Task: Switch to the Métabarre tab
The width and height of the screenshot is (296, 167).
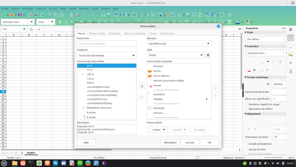Action: pyautogui.click(x=114, y=33)
